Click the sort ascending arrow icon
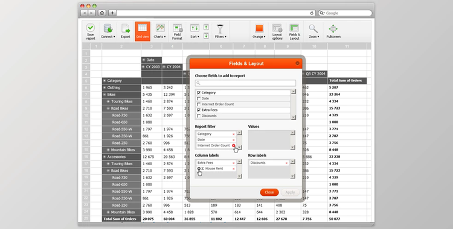The height and width of the screenshot is (229, 453). tap(206, 27)
